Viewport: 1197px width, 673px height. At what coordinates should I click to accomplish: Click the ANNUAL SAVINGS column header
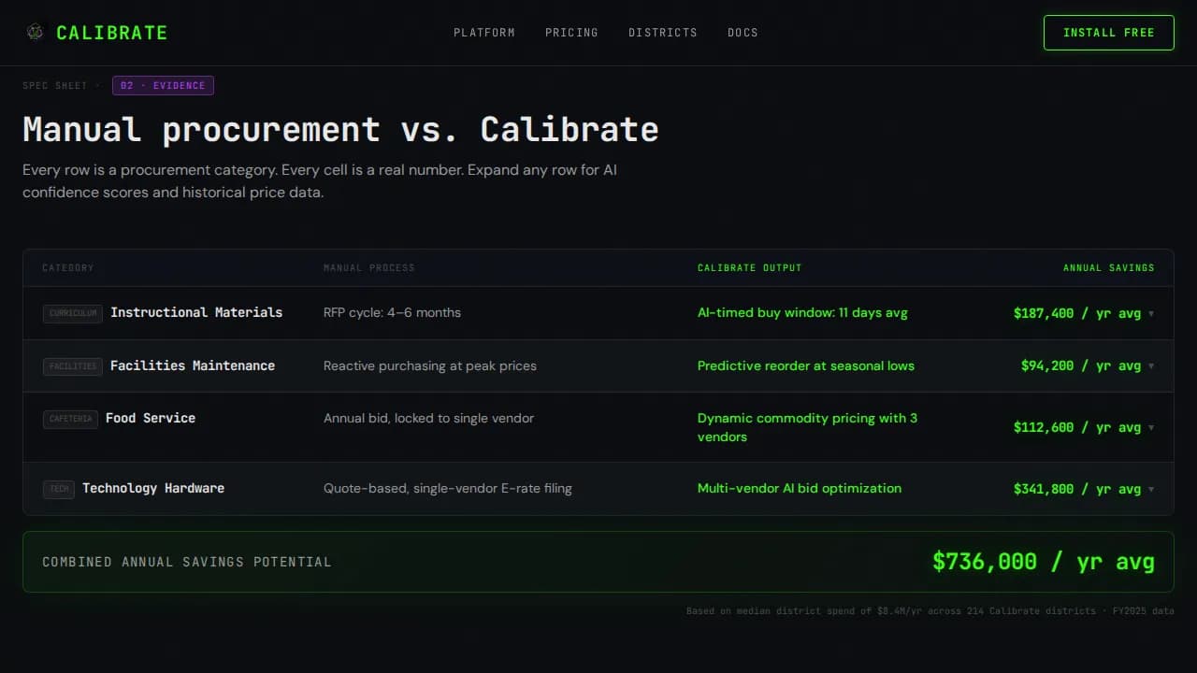[1109, 268]
